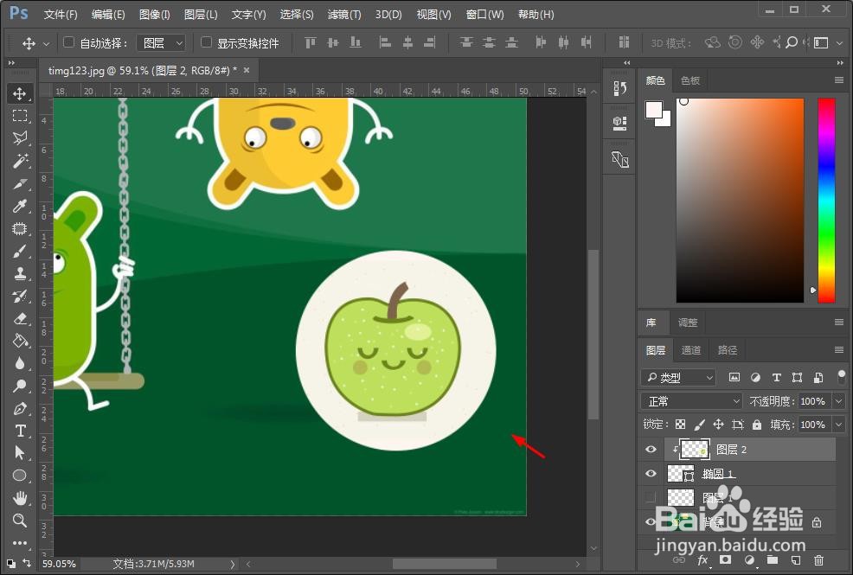Add layer style fx icon
Screen dimensions: 853x575
702,559
